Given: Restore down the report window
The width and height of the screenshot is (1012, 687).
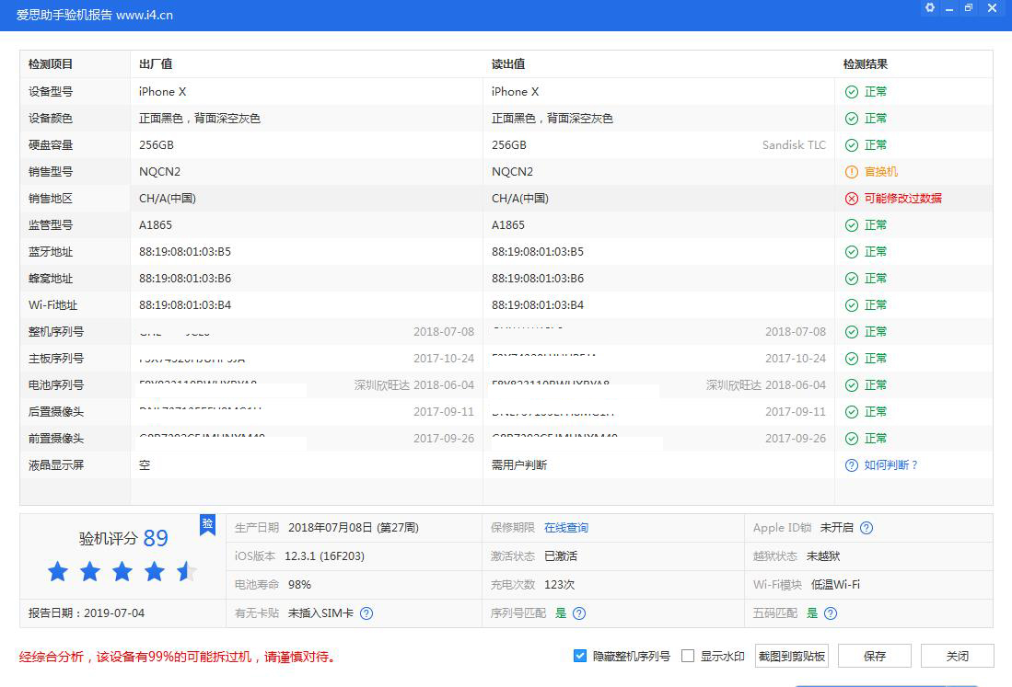Looking at the screenshot, I should click(x=969, y=7).
